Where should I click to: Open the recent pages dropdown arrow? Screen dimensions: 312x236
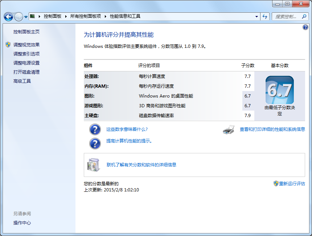pyautogui.click(x=26, y=17)
